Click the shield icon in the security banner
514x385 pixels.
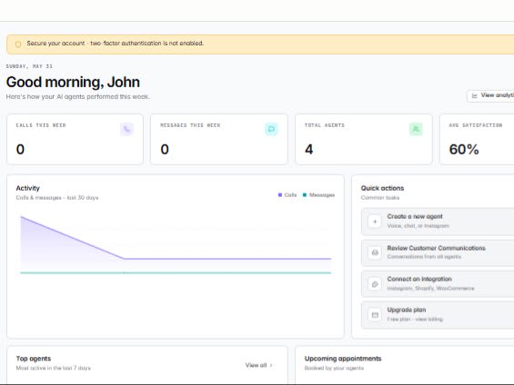(18, 44)
